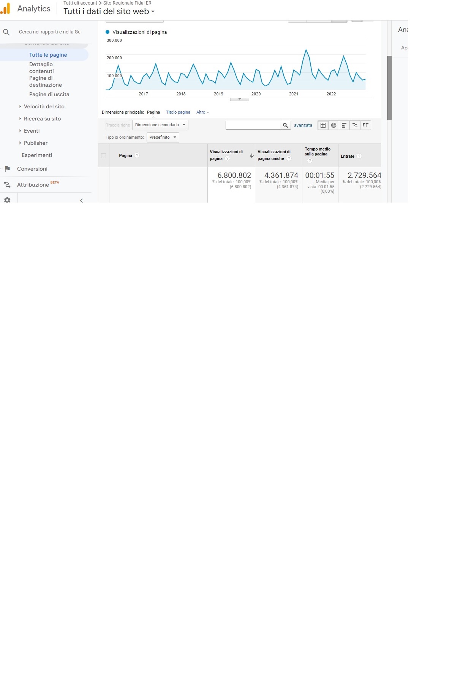This screenshot has height=678, width=471.
Task: Open the Admin settings gear icon
Action: click(7, 200)
